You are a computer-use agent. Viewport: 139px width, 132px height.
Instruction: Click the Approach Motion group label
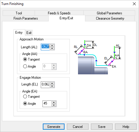[x=31, y=39]
